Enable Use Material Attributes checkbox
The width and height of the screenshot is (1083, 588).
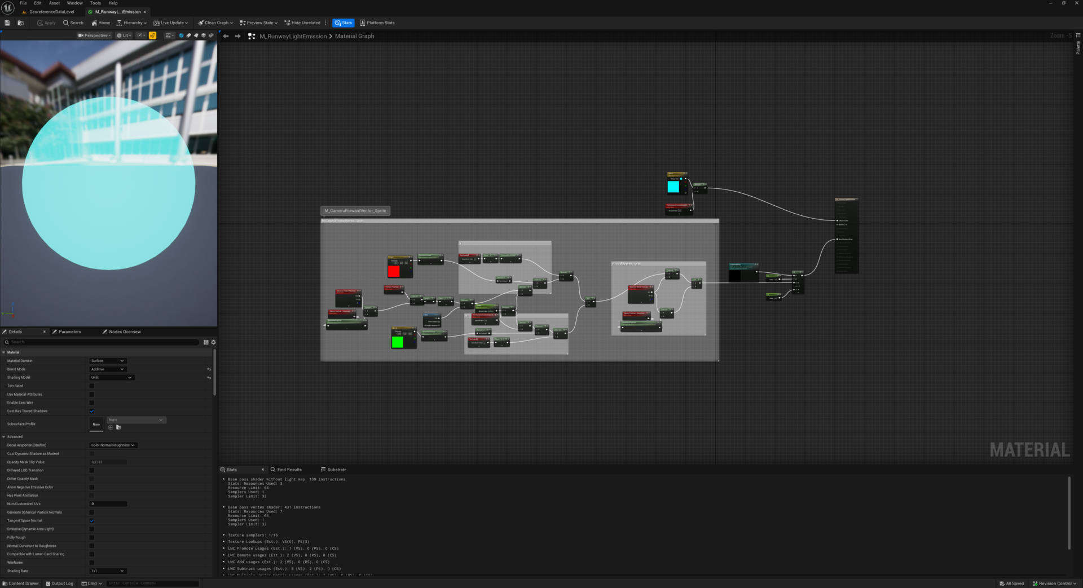click(92, 395)
